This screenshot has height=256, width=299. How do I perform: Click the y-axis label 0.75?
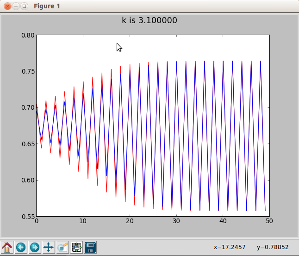[x=28, y=71]
